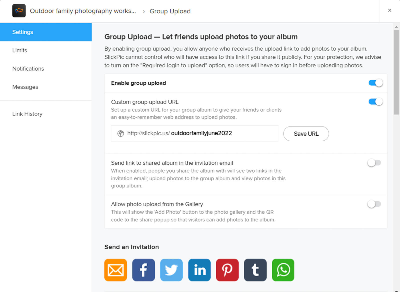Enable Send link to shared album toggle
Image resolution: width=400 pixels, height=292 pixels.
coord(374,163)
